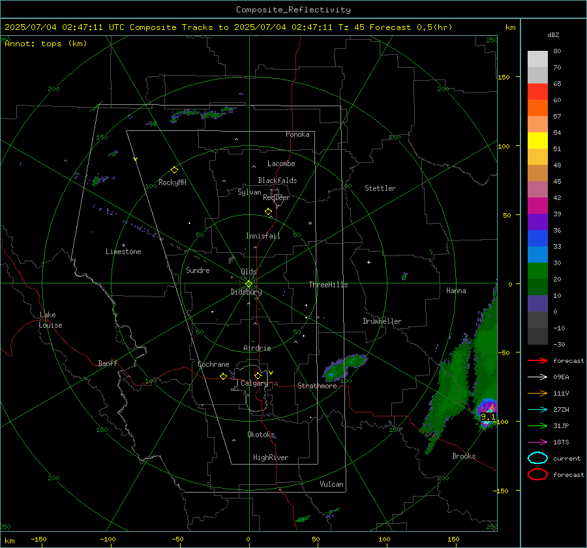Viewport: 587px width, 548px height.
Task: Click the Blackfalds city label
Action: click(277, 180)
